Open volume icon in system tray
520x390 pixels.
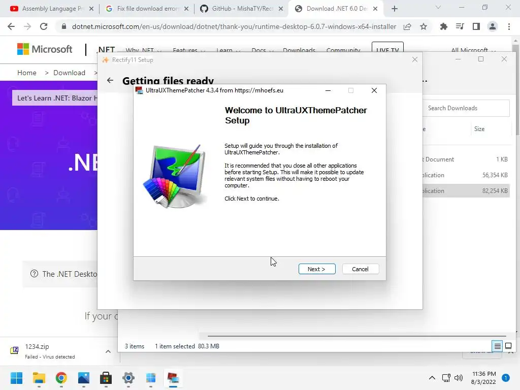point(459,378)
